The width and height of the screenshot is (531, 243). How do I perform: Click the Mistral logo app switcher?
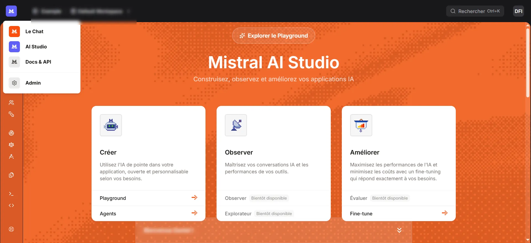11,11
